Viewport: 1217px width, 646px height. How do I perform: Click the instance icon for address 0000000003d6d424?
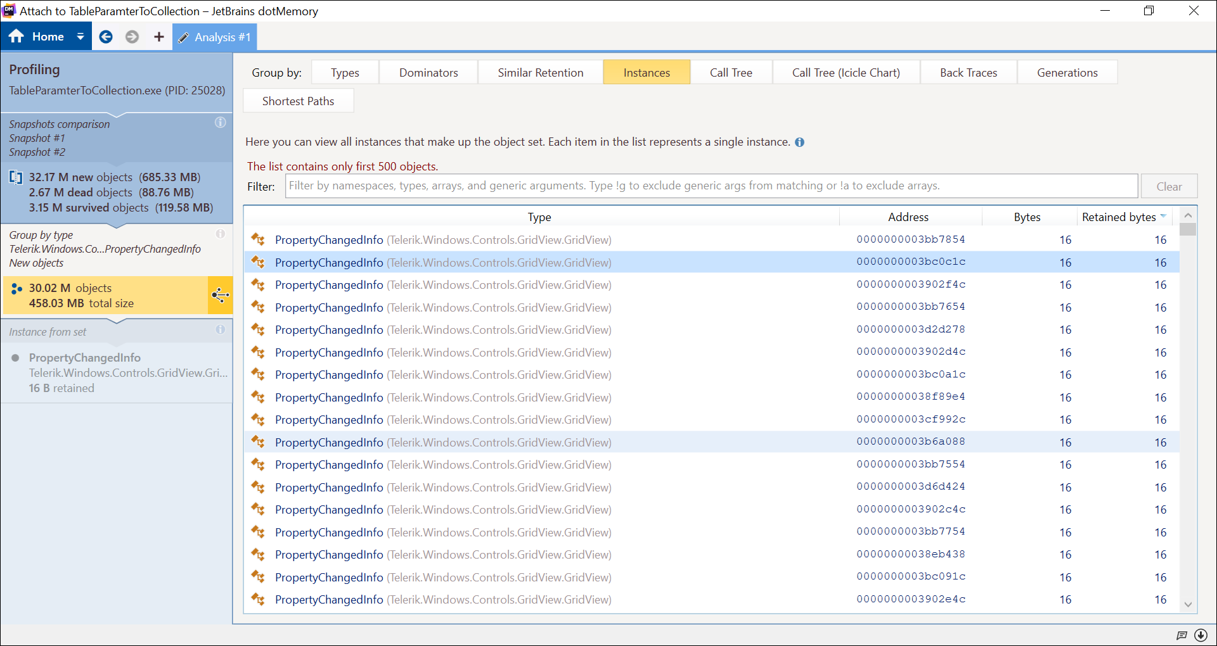tap(258, 487)
